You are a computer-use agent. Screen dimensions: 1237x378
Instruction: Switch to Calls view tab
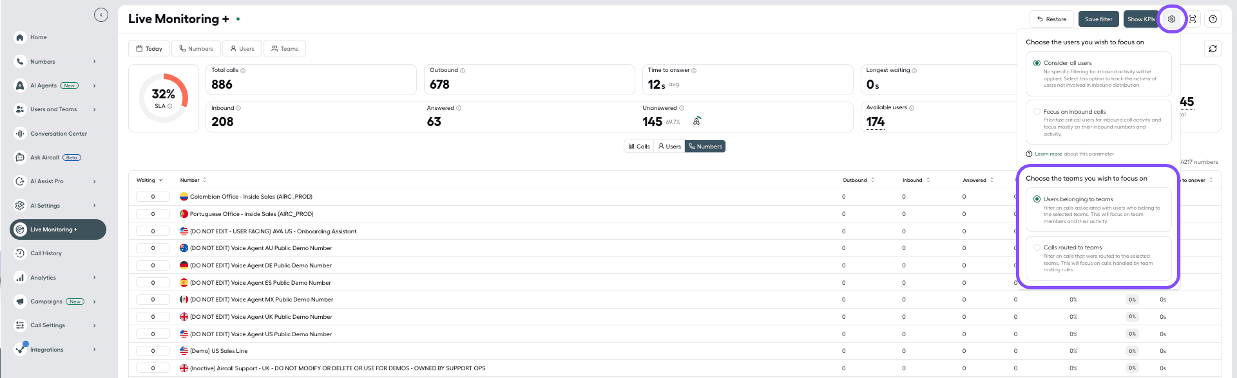tap(639, 147)
